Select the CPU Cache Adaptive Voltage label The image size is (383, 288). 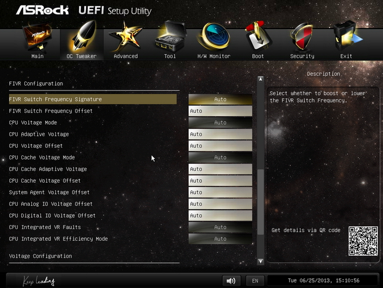click(x=48, y=169)
